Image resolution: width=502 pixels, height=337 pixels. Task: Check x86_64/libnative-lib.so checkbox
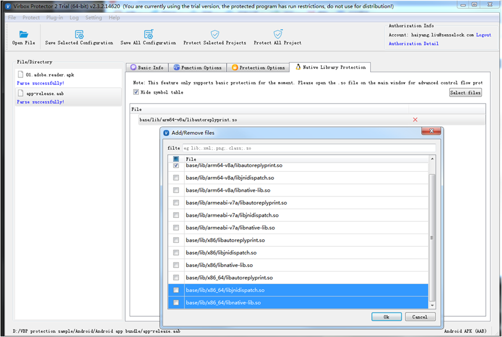176,302
